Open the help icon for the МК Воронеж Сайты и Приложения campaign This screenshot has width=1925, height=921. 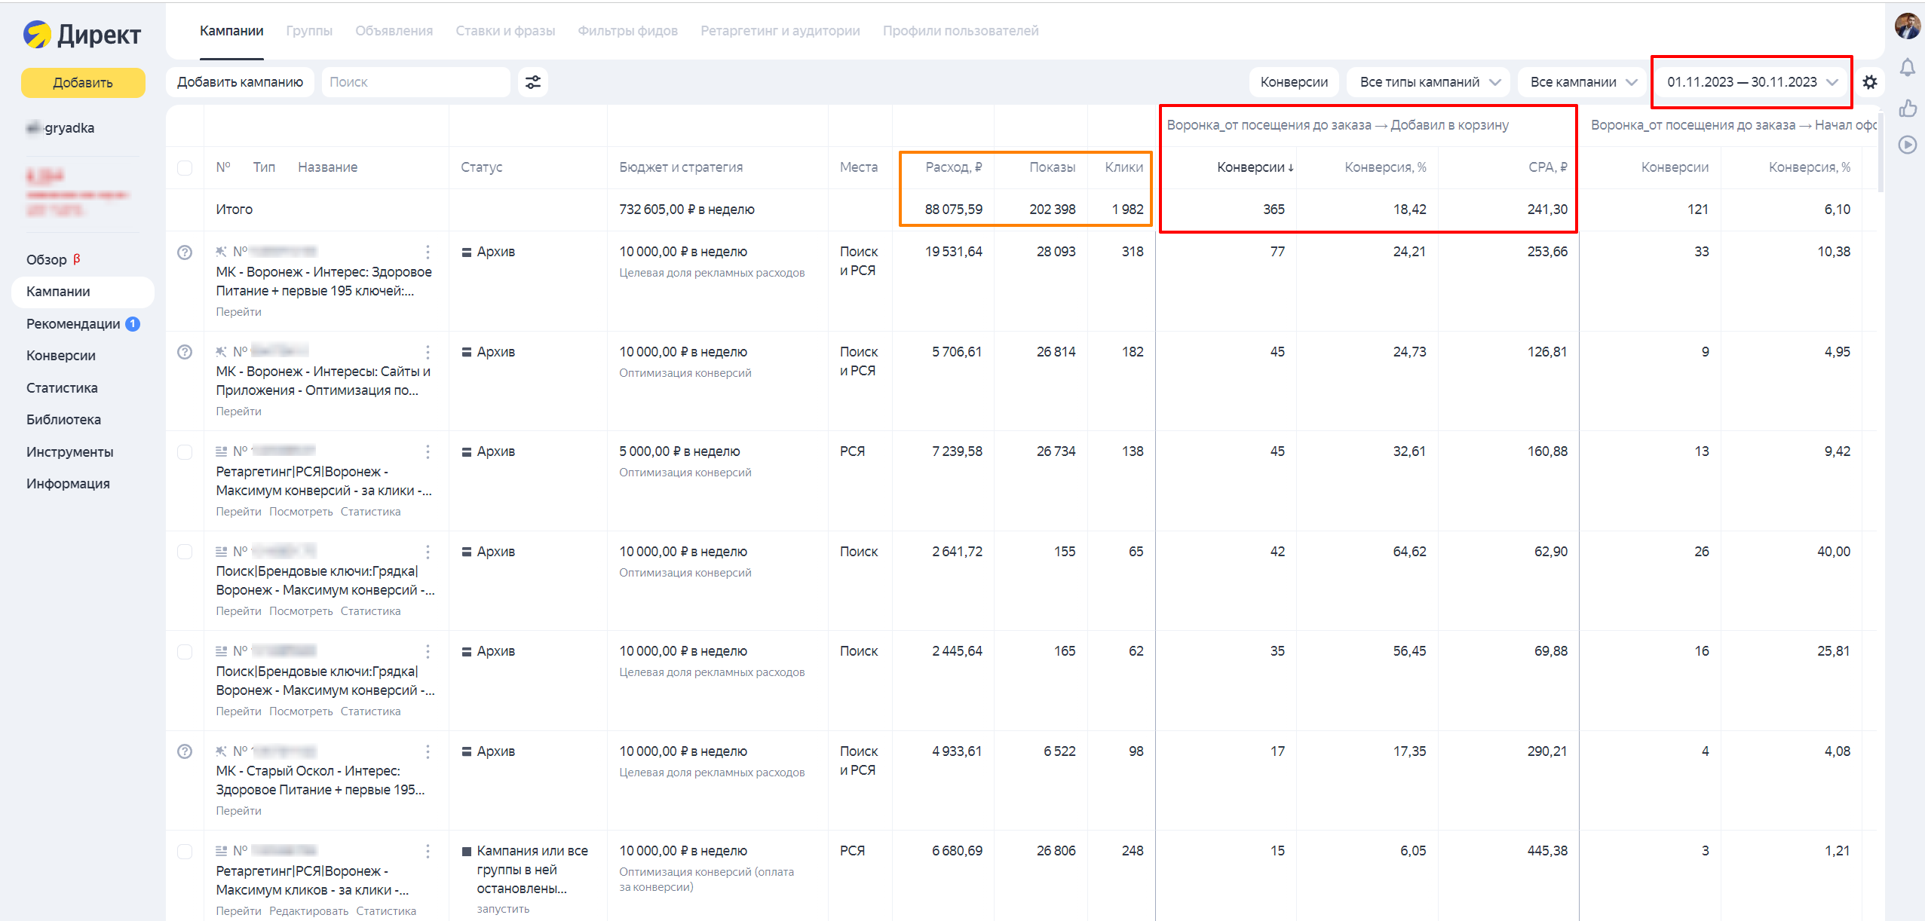coord(185,352)
